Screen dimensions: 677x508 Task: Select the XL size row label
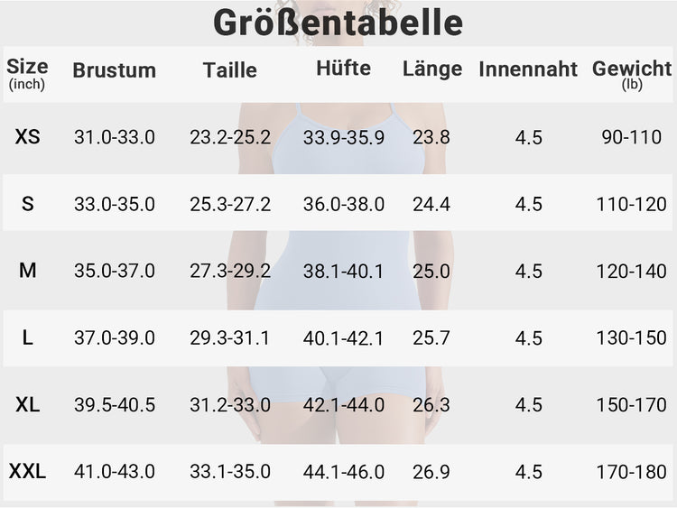coord(28,404)
